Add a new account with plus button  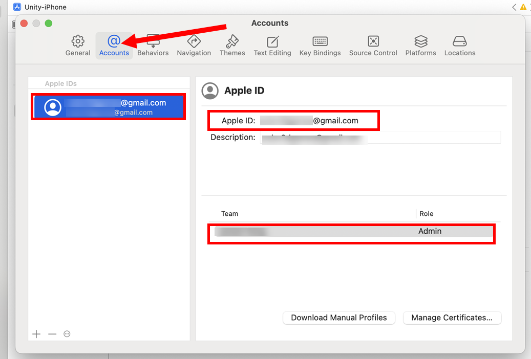point(36,334)
